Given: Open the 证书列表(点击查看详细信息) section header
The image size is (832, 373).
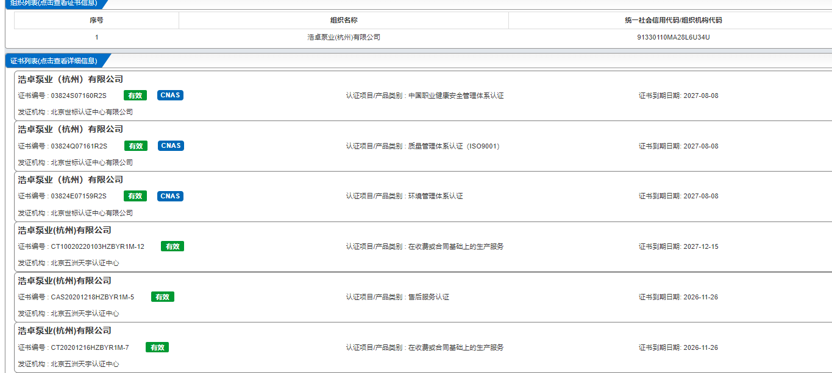Looking at the screenshot, I should coord(54,61).
